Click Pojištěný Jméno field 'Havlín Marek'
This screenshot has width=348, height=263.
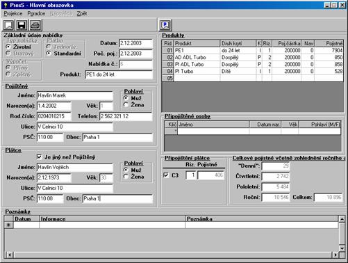click(x=75, y=95)
